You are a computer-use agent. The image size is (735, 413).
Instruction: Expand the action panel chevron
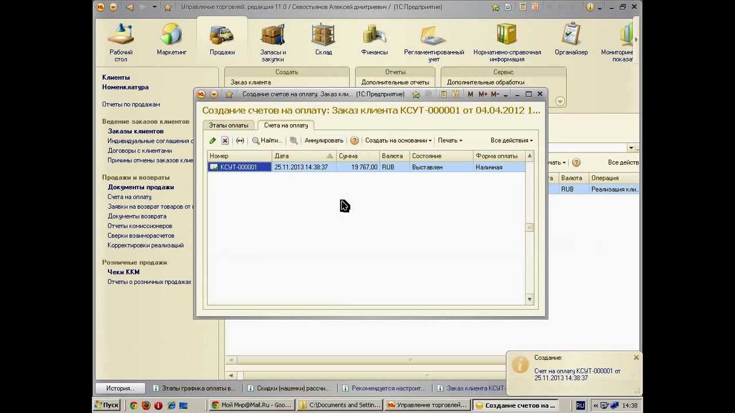pos(560,102)
